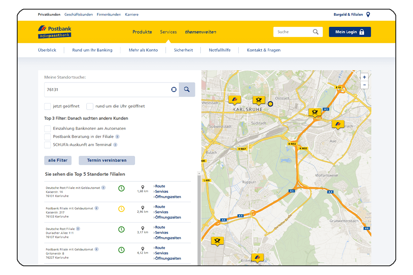The image size is (413, 275).
Task: Click Postbank map marker near Durlach
Action: [x=338, y=125]
